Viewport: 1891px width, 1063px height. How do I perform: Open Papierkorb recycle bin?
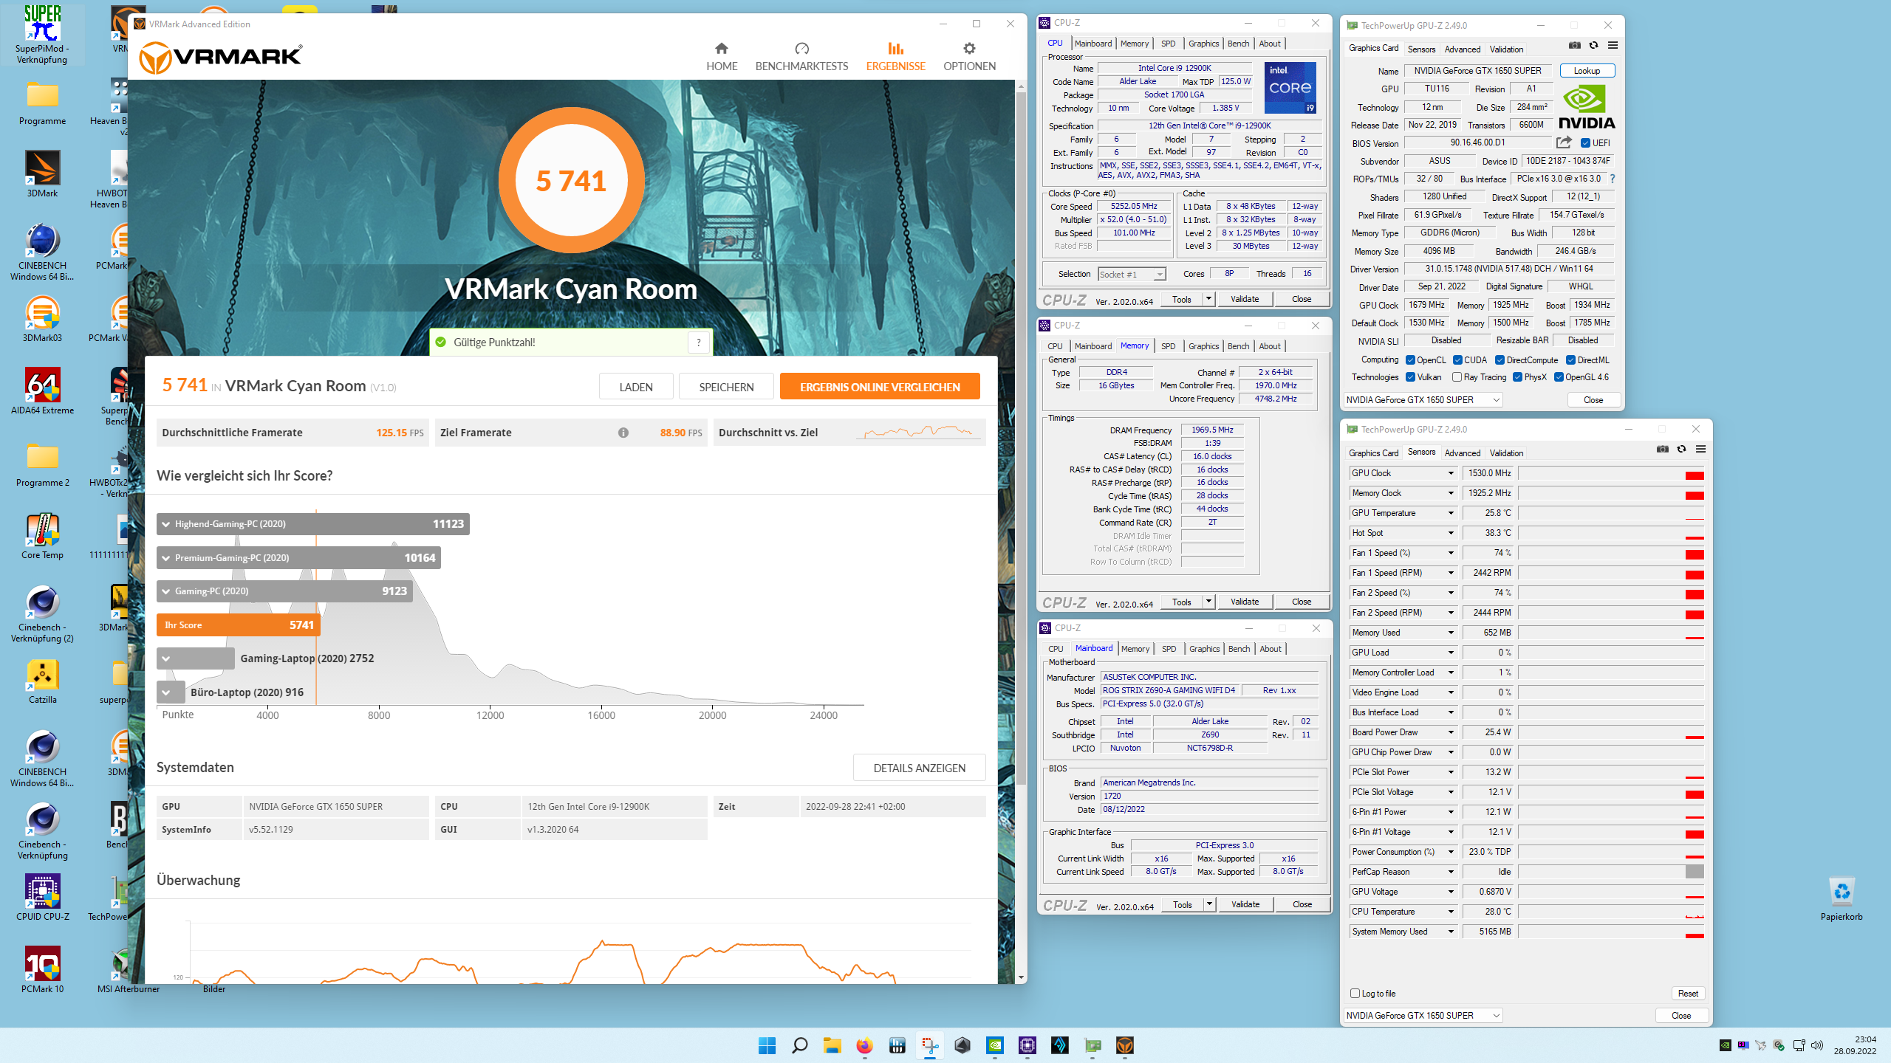pos(1842,898)
